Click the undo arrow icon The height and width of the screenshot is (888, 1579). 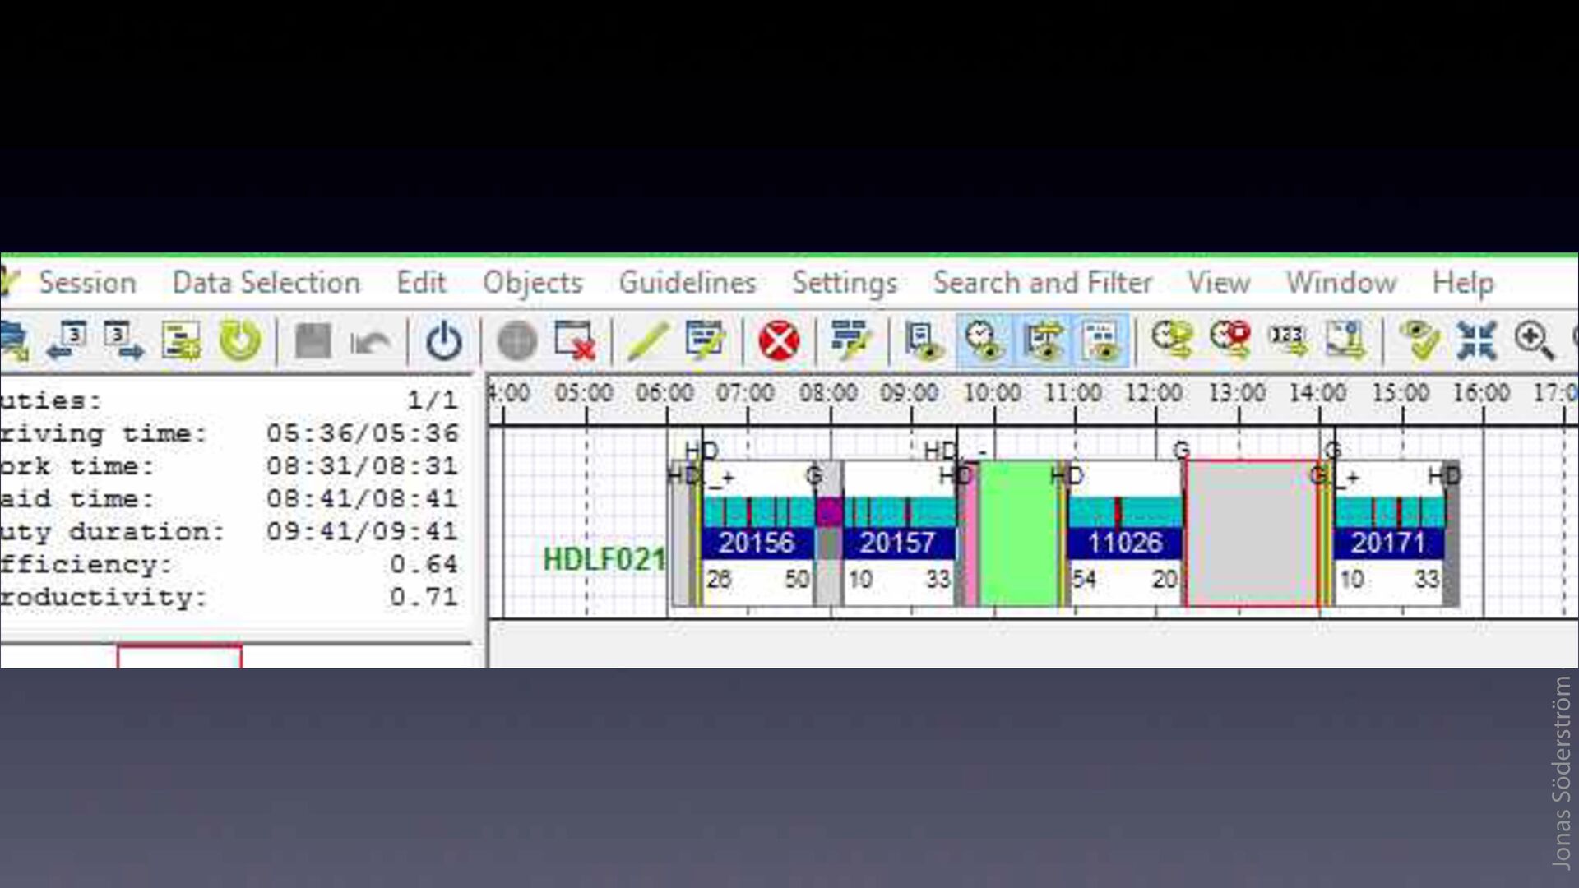[x=369, y=340]
